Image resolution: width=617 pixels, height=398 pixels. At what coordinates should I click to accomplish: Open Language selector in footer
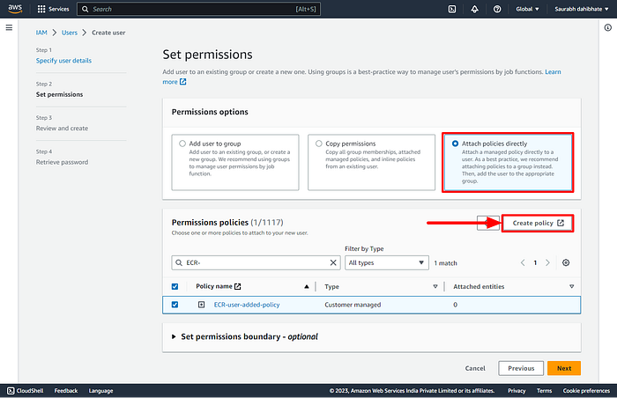pyautogui.click(x=100, y=391)
